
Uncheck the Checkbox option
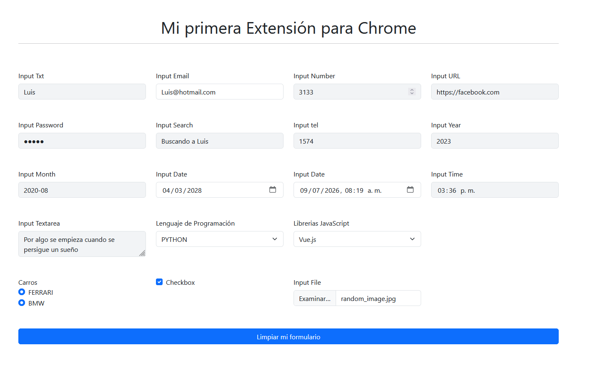(x=159, y=282)
